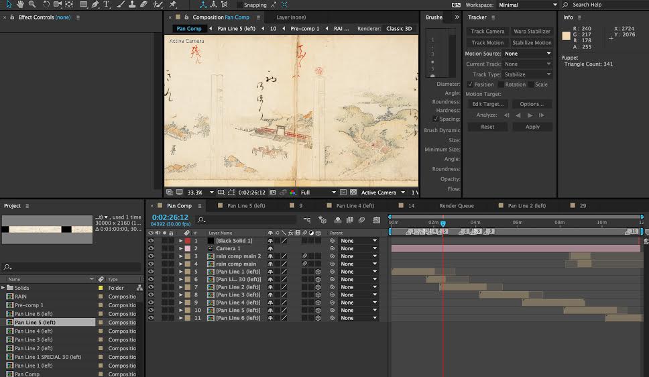Viewport: 649px width, 377px height.
Task: Hide the Camera 1 layer
Action: pyautogui.click(x=151, y=248)
